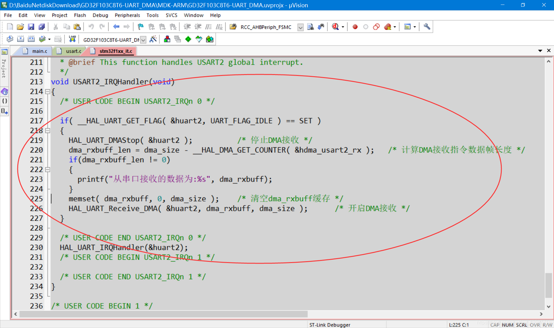Insert a bookmark using the flag icon

140,27
